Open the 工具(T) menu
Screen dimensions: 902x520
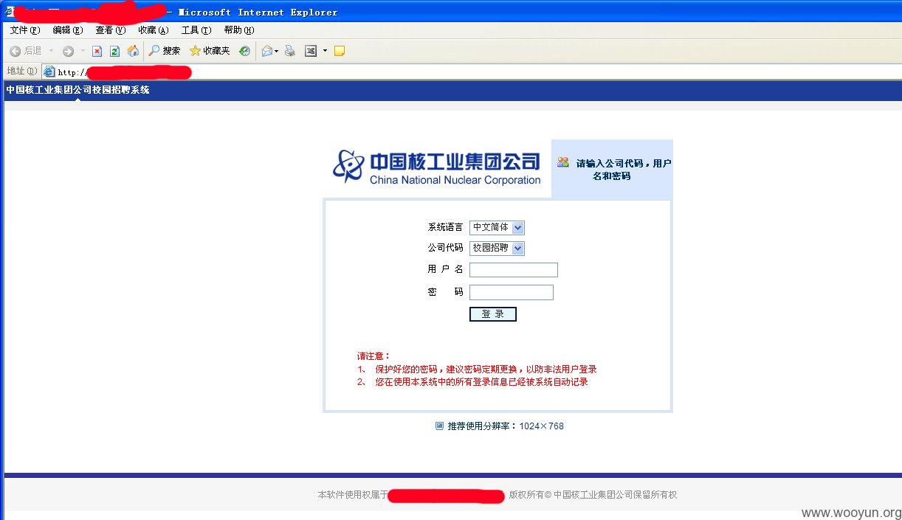click(196, 30)
